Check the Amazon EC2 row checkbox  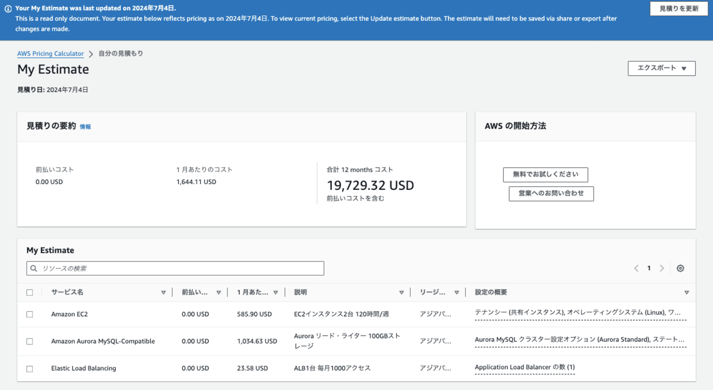coord(30,314)
